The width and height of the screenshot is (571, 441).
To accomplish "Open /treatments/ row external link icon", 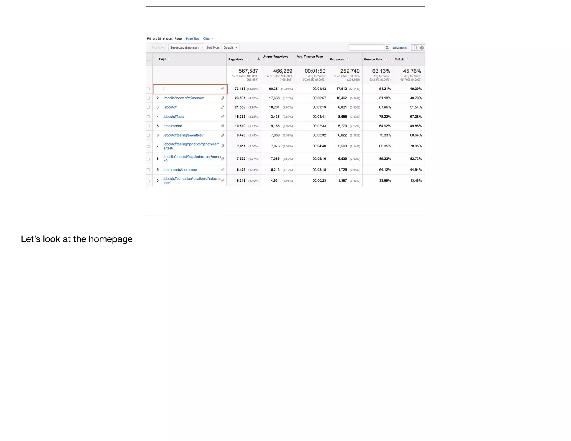I will point(223,126).
